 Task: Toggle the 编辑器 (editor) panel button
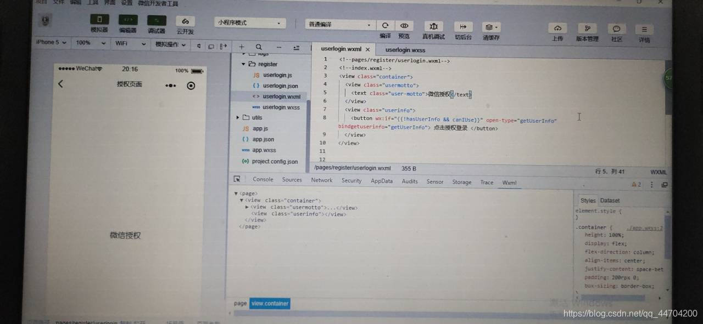point(128,20)
